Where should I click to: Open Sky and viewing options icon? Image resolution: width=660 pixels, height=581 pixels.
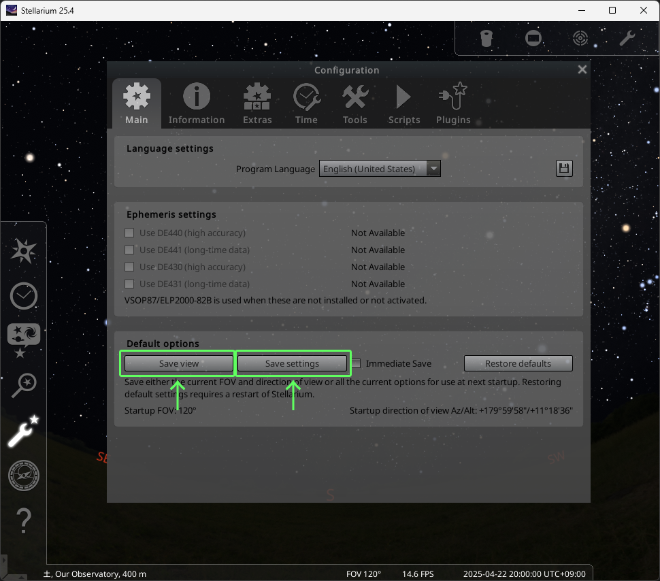pos(24,341)
